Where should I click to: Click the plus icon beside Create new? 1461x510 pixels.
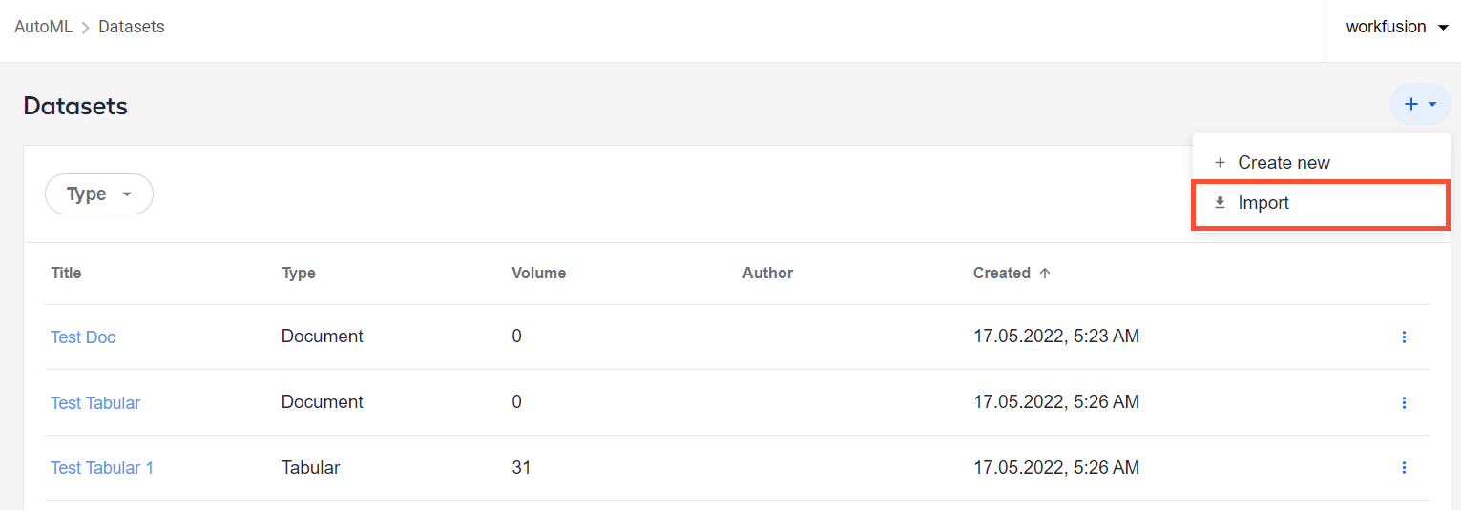1220,163
